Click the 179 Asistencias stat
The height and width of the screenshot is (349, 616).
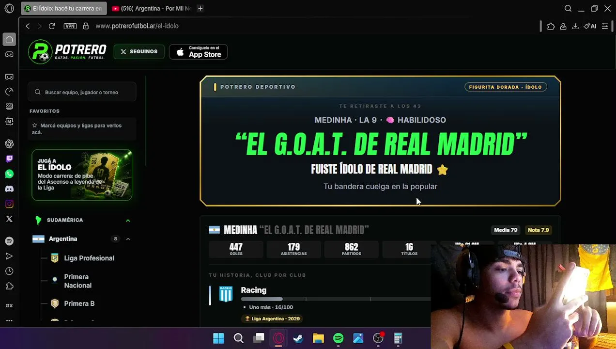coord(293,249)
